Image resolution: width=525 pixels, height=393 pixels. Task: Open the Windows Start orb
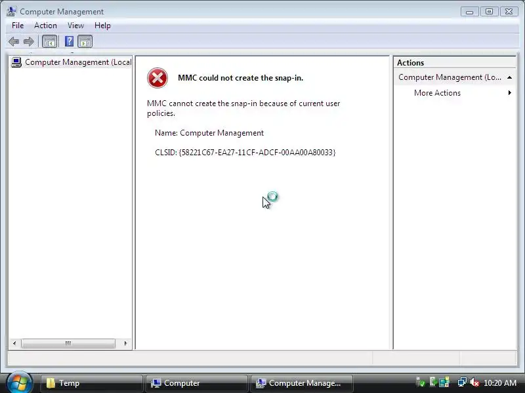coord(19,383)
